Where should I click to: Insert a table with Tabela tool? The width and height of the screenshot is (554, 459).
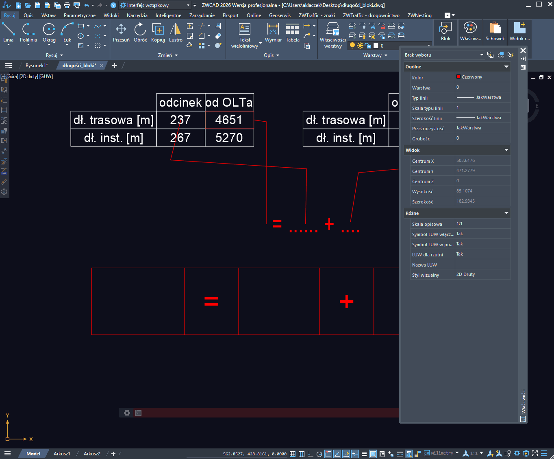pos(292,32)
